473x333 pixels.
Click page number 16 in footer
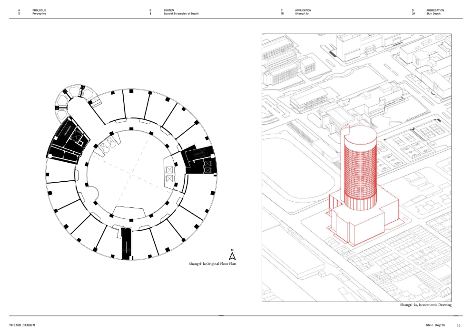pos(459,325)
